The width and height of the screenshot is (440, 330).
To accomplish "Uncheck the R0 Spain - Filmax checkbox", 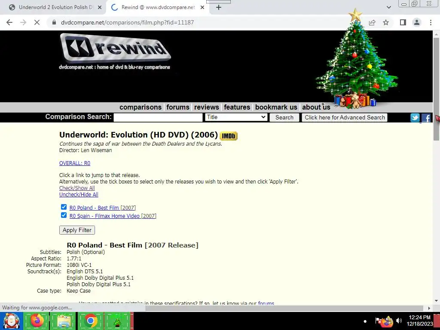I will tap(64, 215).
